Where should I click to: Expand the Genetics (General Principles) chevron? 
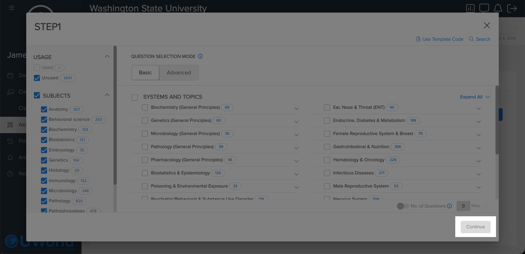point(296,122)
